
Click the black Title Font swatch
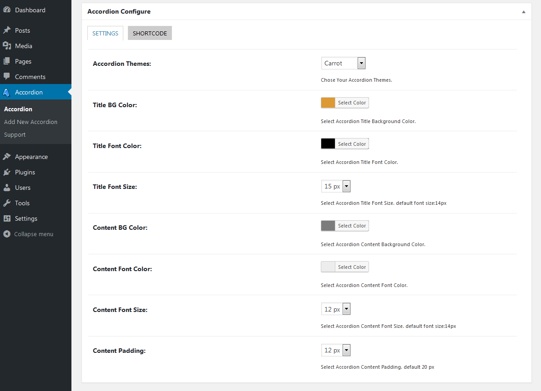click(328, 144)
